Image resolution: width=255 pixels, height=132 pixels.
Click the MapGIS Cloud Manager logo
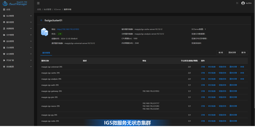tap(15, 3)
